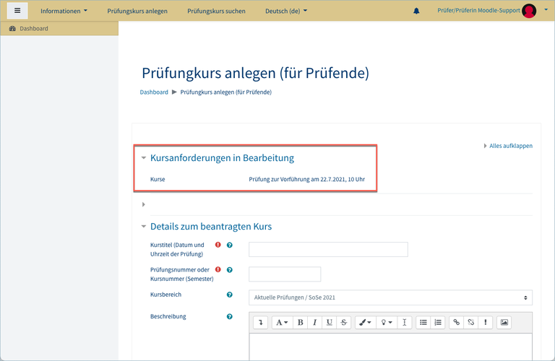Open Prüfungskurs suchen menu item
The image size is (555, 361).
click(216, 11)
